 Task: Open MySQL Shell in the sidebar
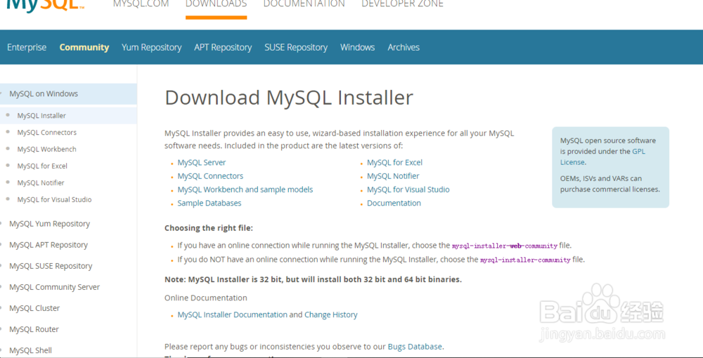tap(30, 350)
